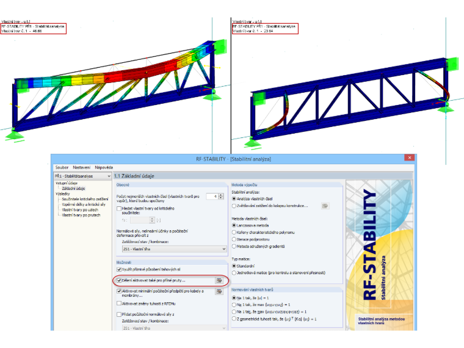Screen dimensions: 464x348
Task: Open the Soubor menu
Action: [x=62, y=167]
